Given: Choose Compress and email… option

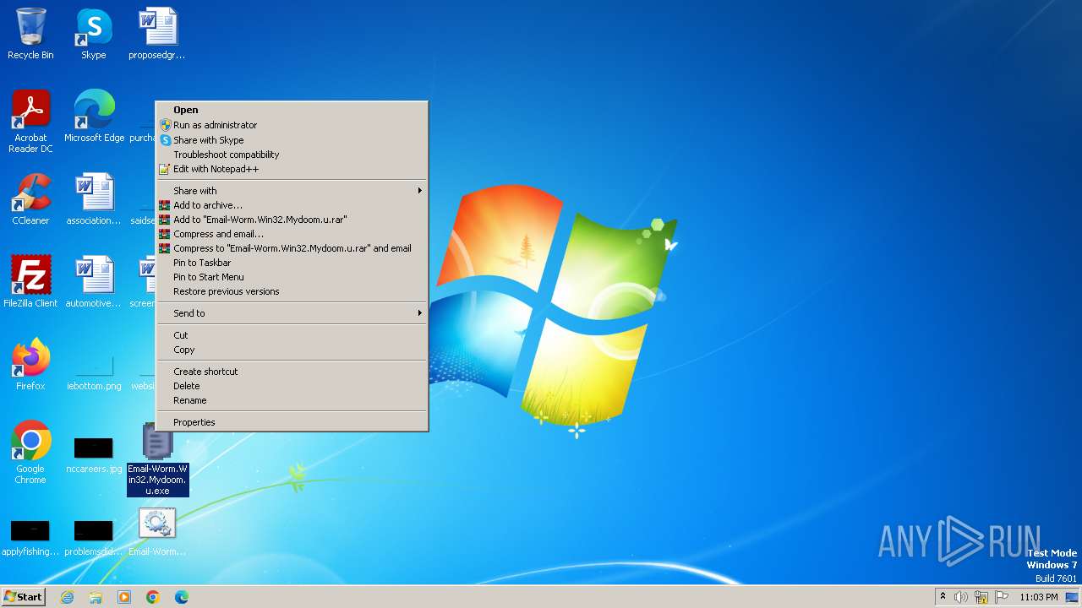Looking at the screenshot, I should (x=292, y=234).
